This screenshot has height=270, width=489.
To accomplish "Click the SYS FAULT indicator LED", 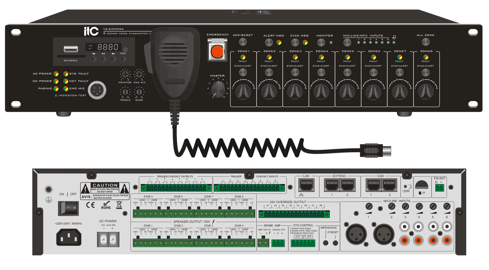I will 66,73.
